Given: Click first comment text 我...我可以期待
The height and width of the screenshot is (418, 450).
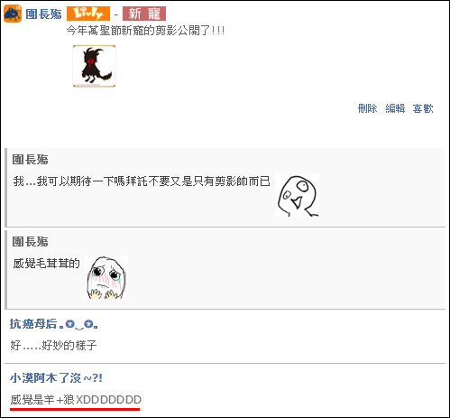Looking at the screenshot, I should point(142,181).
